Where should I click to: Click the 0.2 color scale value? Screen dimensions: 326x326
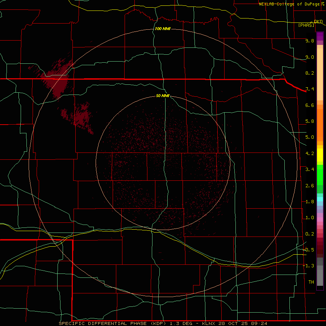pos(310,234)
